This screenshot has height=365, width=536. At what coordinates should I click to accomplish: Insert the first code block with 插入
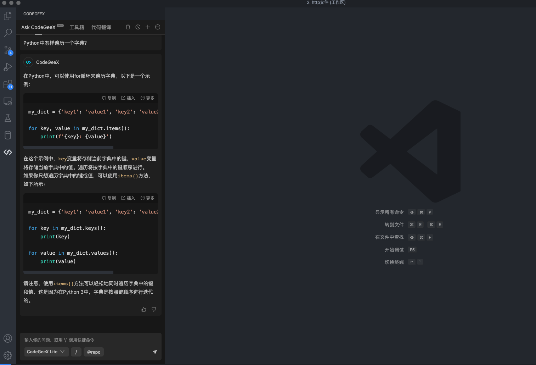[128, 98]
